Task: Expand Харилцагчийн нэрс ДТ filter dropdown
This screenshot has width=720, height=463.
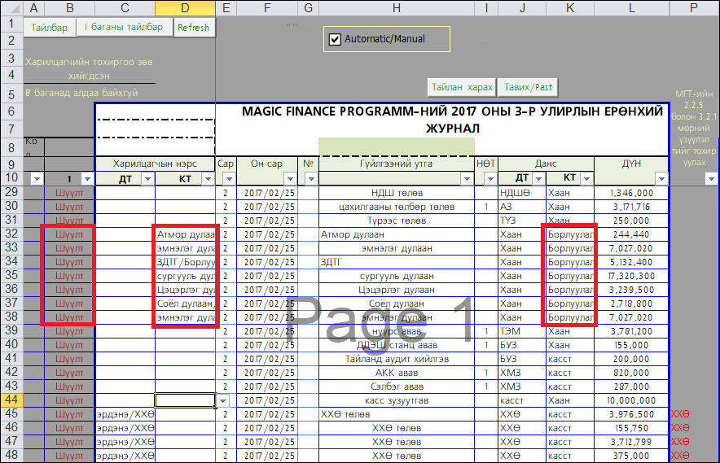Action: [147, 179]
